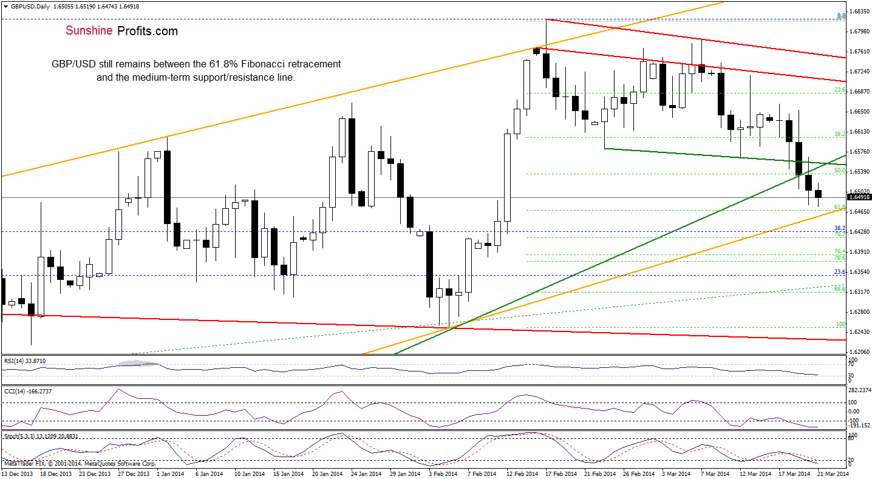Click the 12 Feb 2014 date label
This screenshot has width=872, height=479.
click(523, 474)
